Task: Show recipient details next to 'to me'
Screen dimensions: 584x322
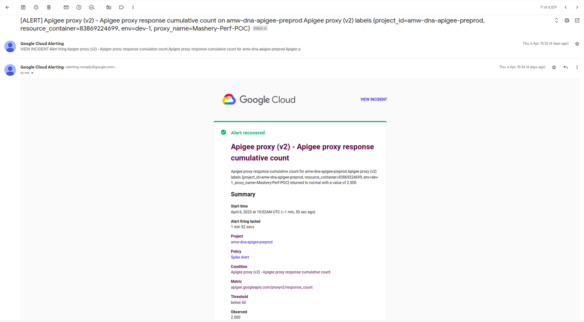Action: (x=32, y=73)
